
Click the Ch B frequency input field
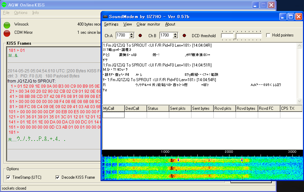(x=167, y=35)
